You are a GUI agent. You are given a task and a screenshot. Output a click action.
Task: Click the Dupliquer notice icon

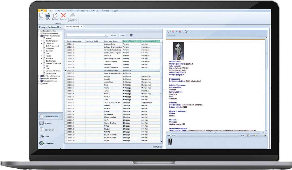[55, 15]
